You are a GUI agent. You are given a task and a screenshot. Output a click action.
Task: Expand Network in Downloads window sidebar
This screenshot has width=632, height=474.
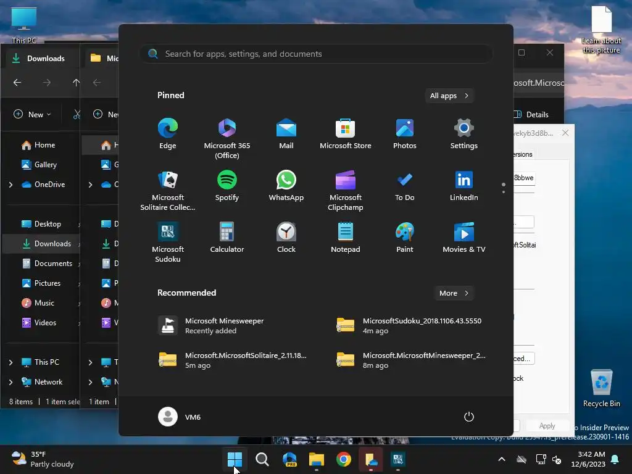[11, 382]
